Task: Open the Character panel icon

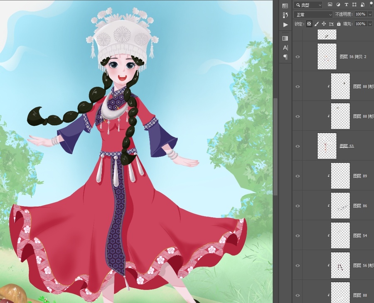Action: pyautogui.click(x=285, y=48)
